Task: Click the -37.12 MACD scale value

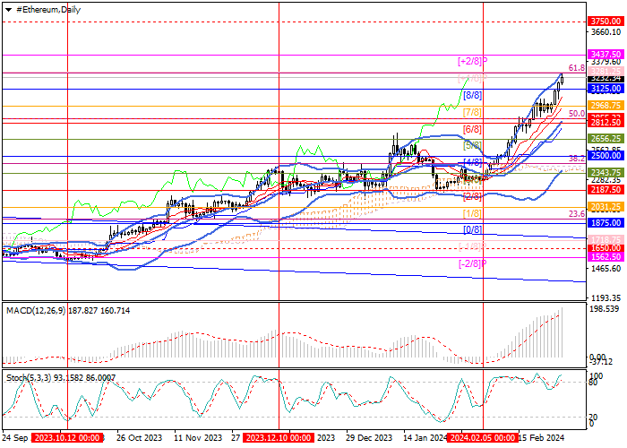Action: click(601, 362)
